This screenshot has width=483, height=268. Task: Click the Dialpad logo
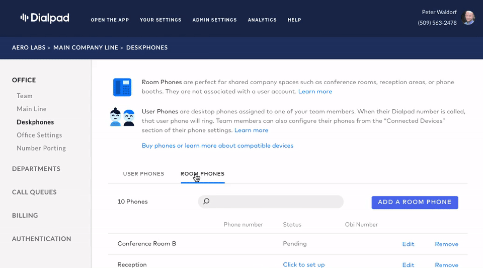[45, 18]
